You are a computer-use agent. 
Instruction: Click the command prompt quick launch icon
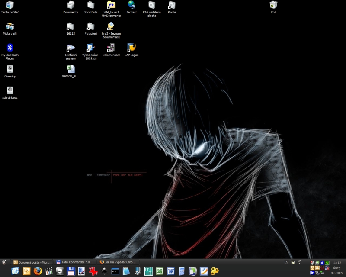(115, 271)
